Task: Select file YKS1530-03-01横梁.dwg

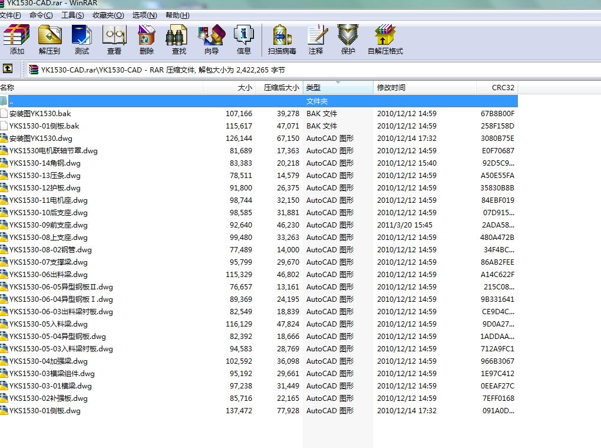Action: pos(50,386)
